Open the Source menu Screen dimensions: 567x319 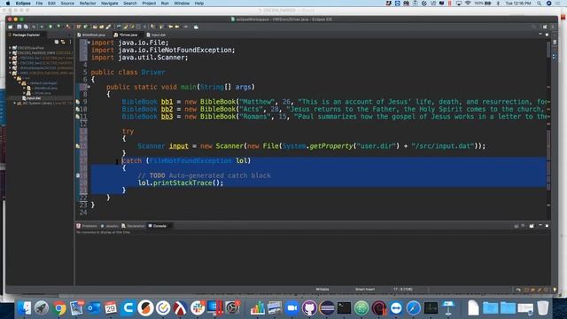click(x=67, y=4)
